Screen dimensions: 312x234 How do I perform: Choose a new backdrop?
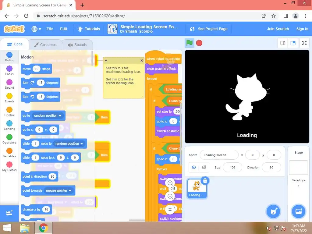[299, 211]
